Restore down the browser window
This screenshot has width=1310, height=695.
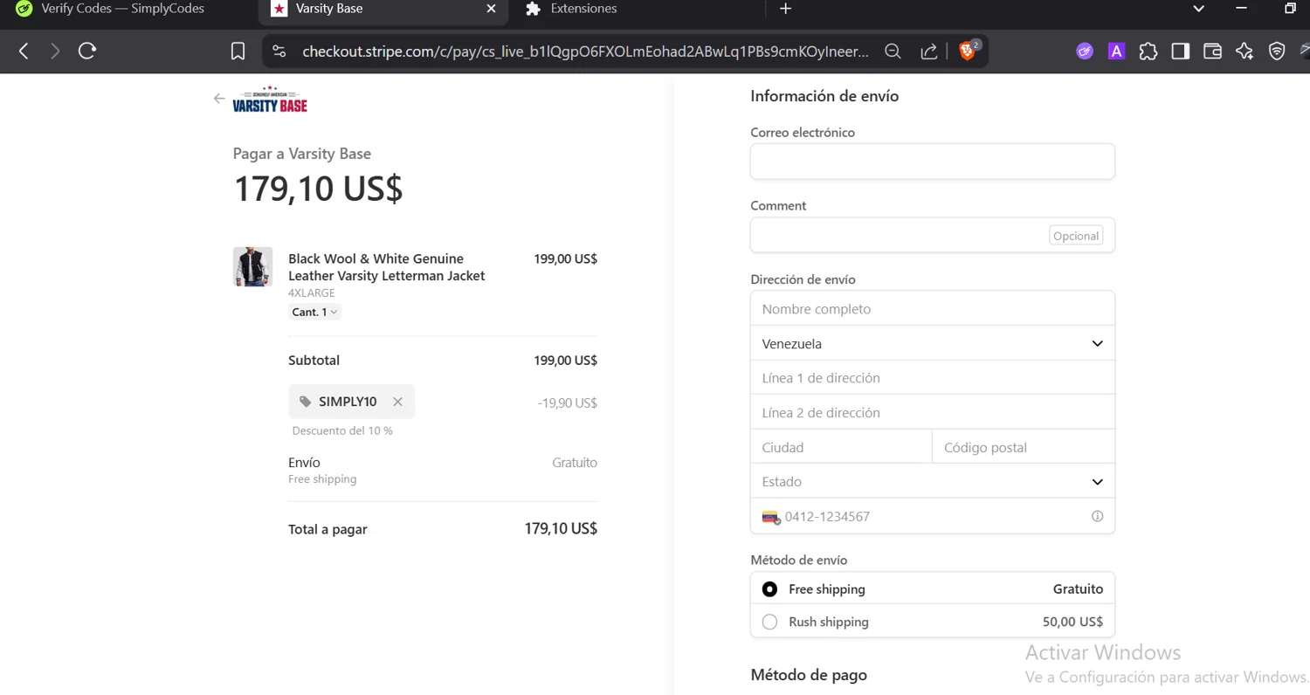(1290, 9)
